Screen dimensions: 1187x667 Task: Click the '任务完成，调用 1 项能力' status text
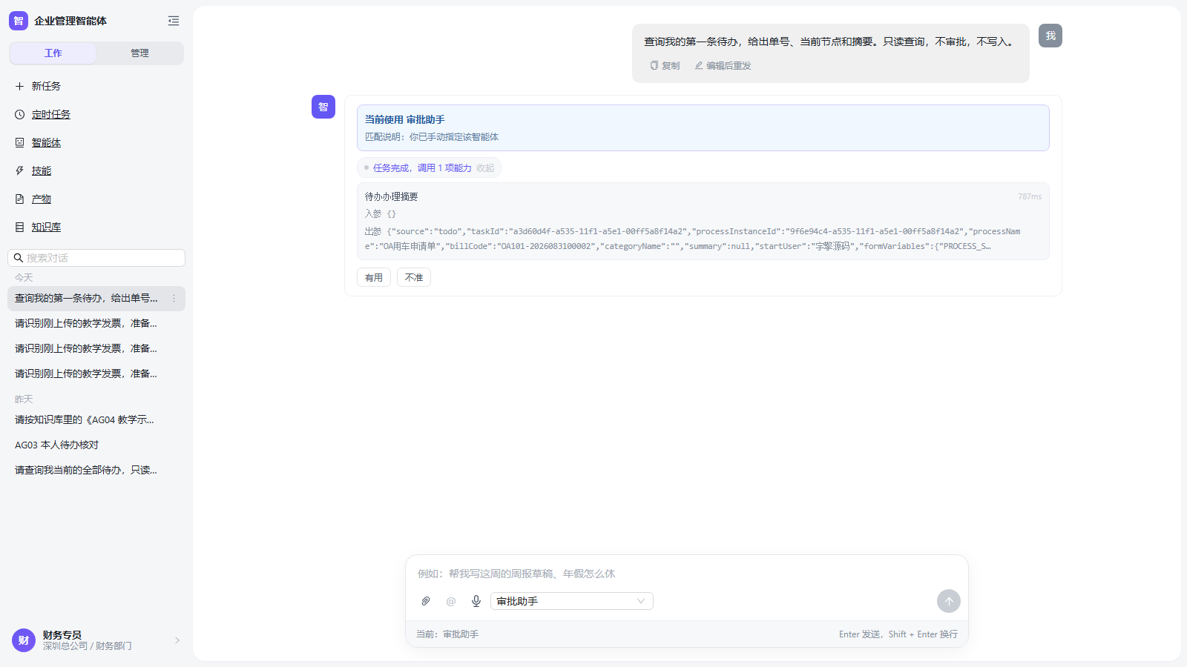pos(422,168)
